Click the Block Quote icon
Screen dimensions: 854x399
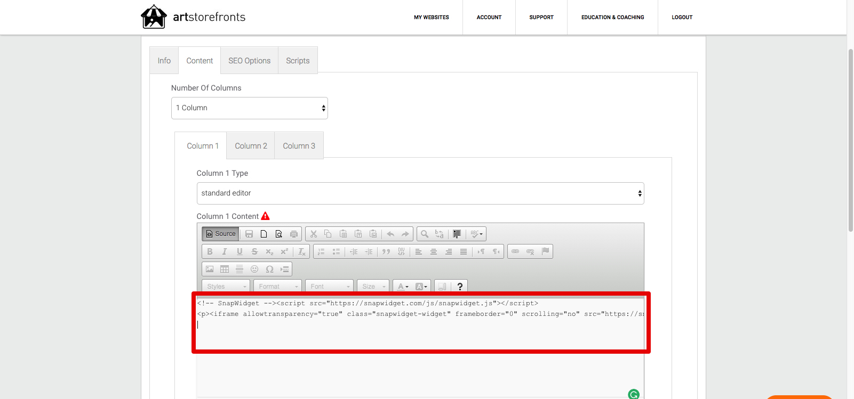coord(386,251)
